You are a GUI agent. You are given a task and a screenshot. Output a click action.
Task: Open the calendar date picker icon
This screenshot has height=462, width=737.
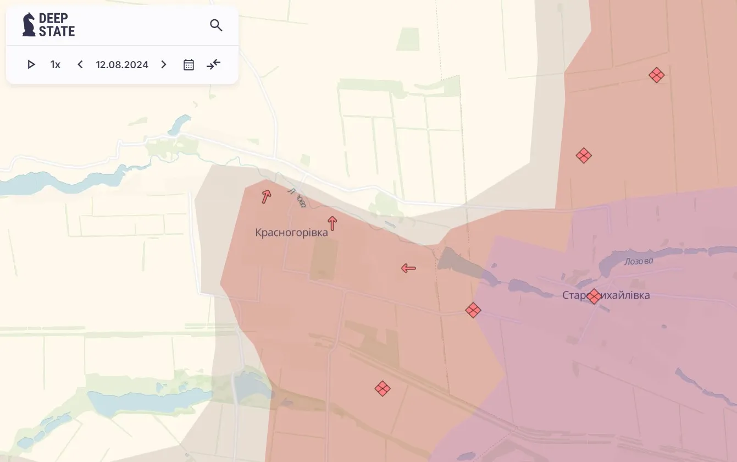tap(189, 65)
